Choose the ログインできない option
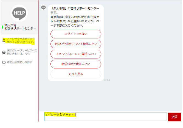 coord(76,34)
